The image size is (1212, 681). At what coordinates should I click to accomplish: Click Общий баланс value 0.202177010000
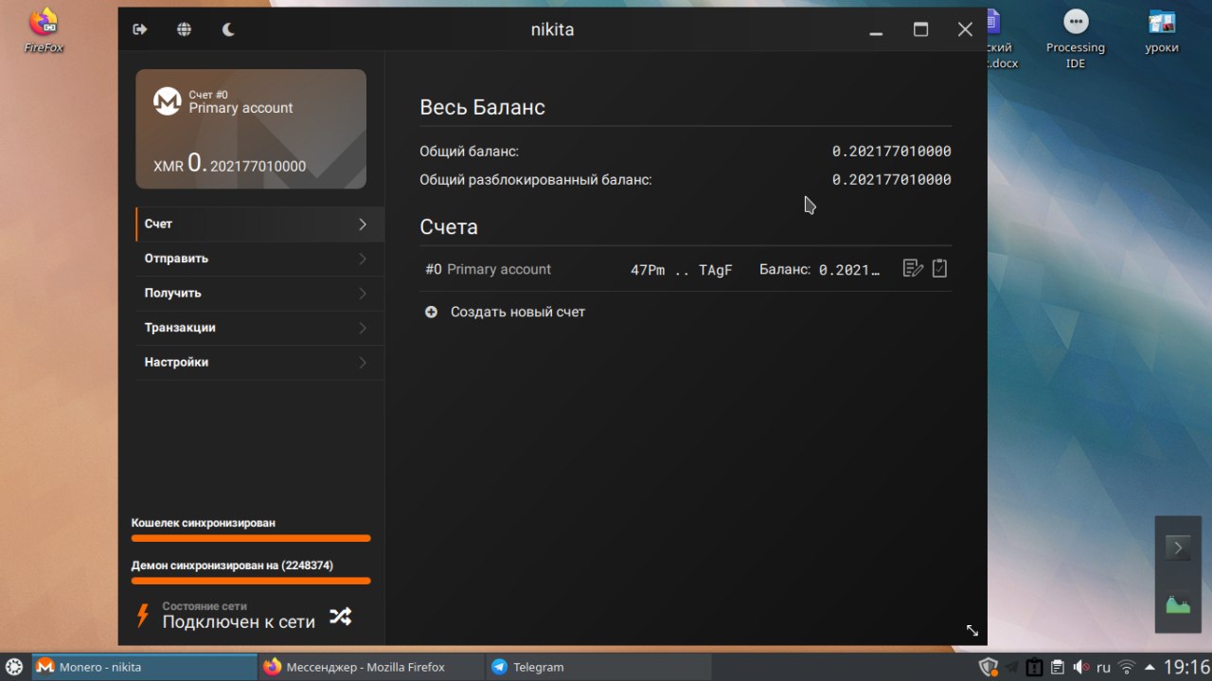[x=892, y=152]
